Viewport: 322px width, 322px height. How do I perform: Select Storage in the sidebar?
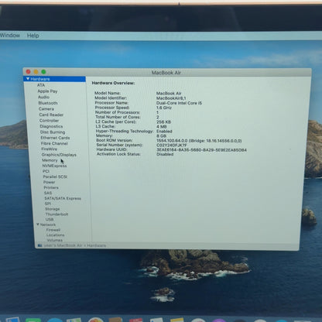(53, 209)
